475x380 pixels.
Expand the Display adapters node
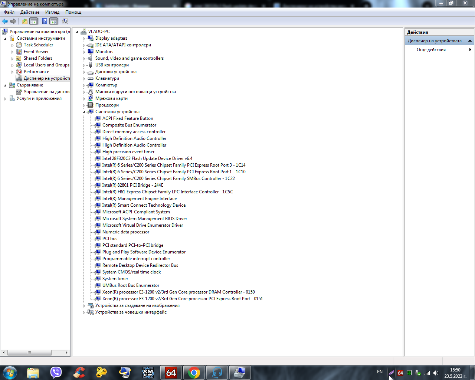pos(84,39)
